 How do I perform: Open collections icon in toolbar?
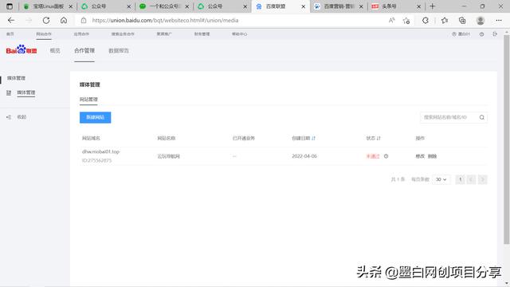462,20
